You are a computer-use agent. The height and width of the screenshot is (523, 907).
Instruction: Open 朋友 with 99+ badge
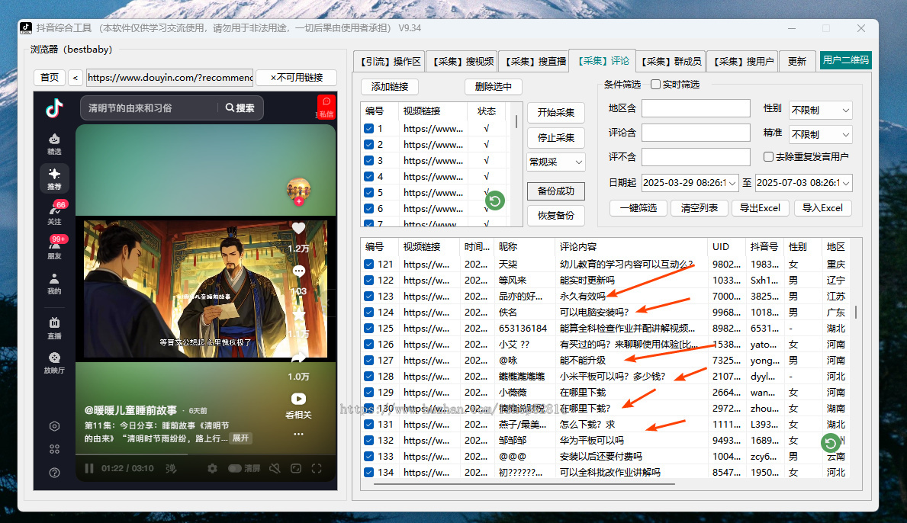(x=54, y=249)
